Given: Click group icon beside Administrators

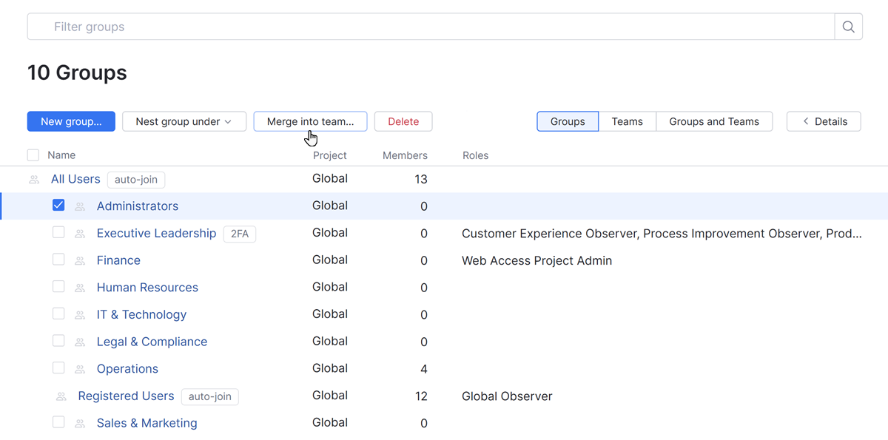Looking at the screenshot, I should point(80,206).
